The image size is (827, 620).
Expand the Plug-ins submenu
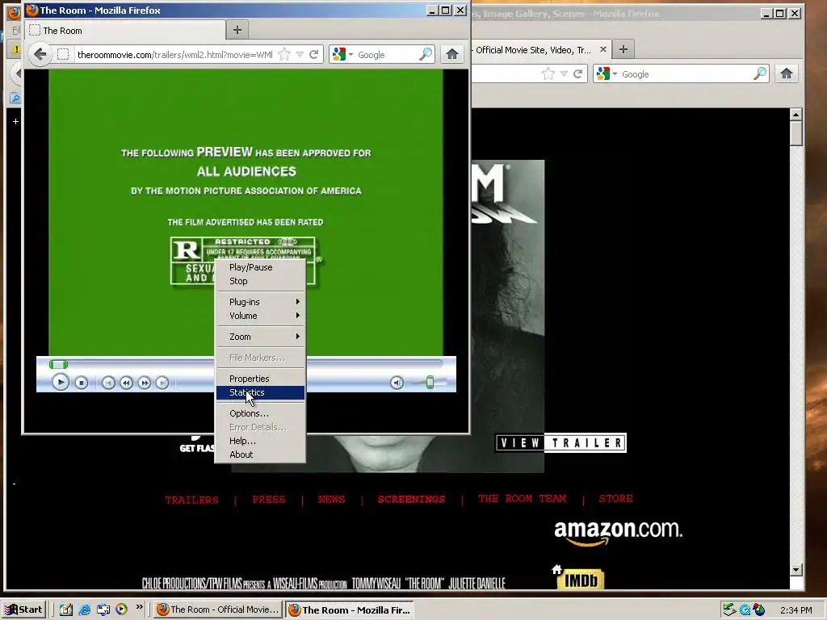[x=261, y=302]
